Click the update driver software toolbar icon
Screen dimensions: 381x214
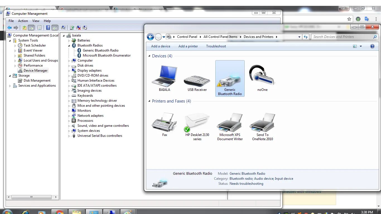pos(72,28)
